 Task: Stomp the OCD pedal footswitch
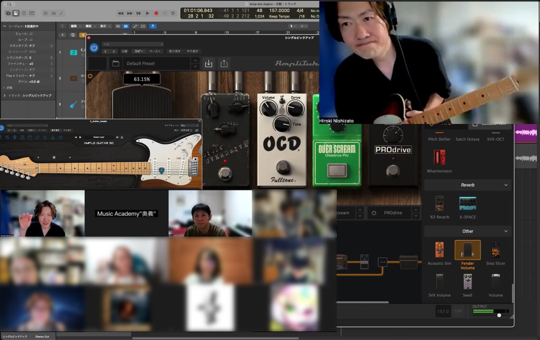pos(283,167)
